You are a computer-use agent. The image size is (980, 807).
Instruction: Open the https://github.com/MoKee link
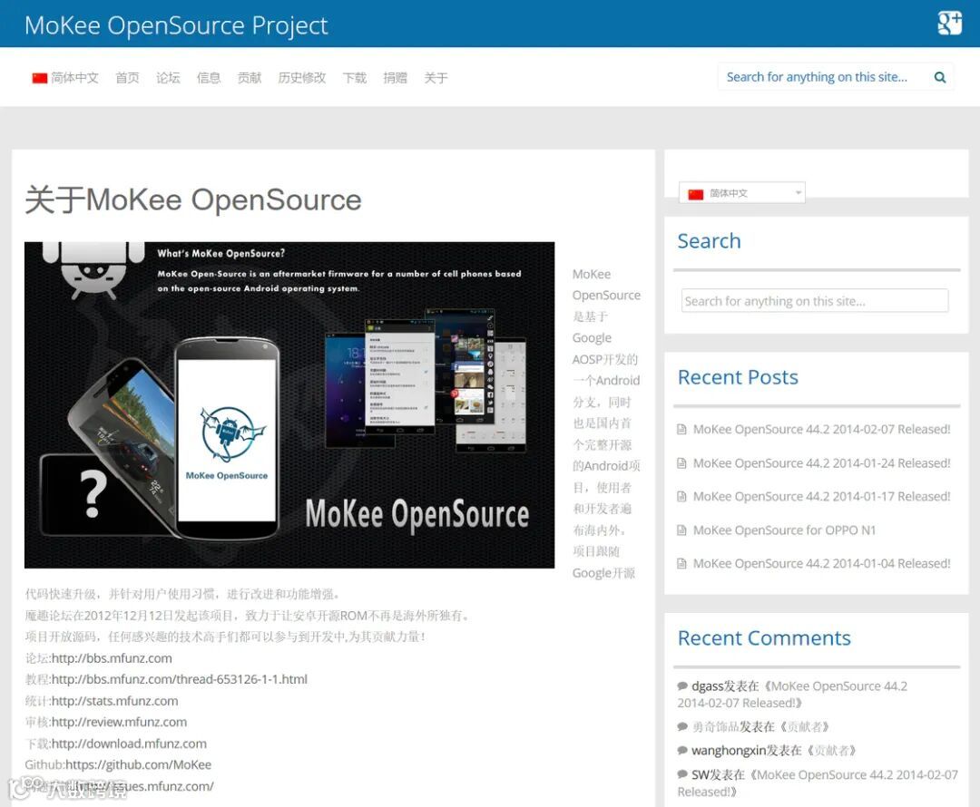pyautogui.click(x=138, y=764)
